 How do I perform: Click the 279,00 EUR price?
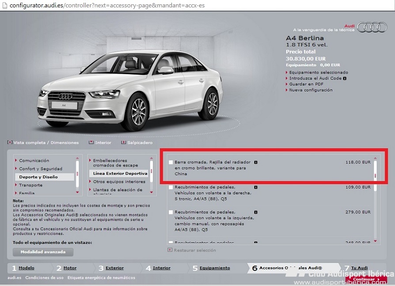(358, 212)
